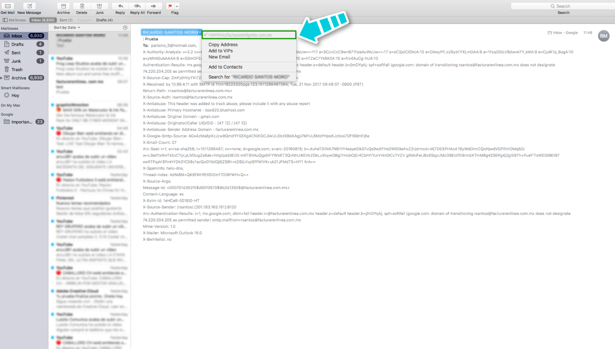This screenshot has width=615, height=349.
Task: Toggle the message filter icon
Action: (x=125, y=28)
